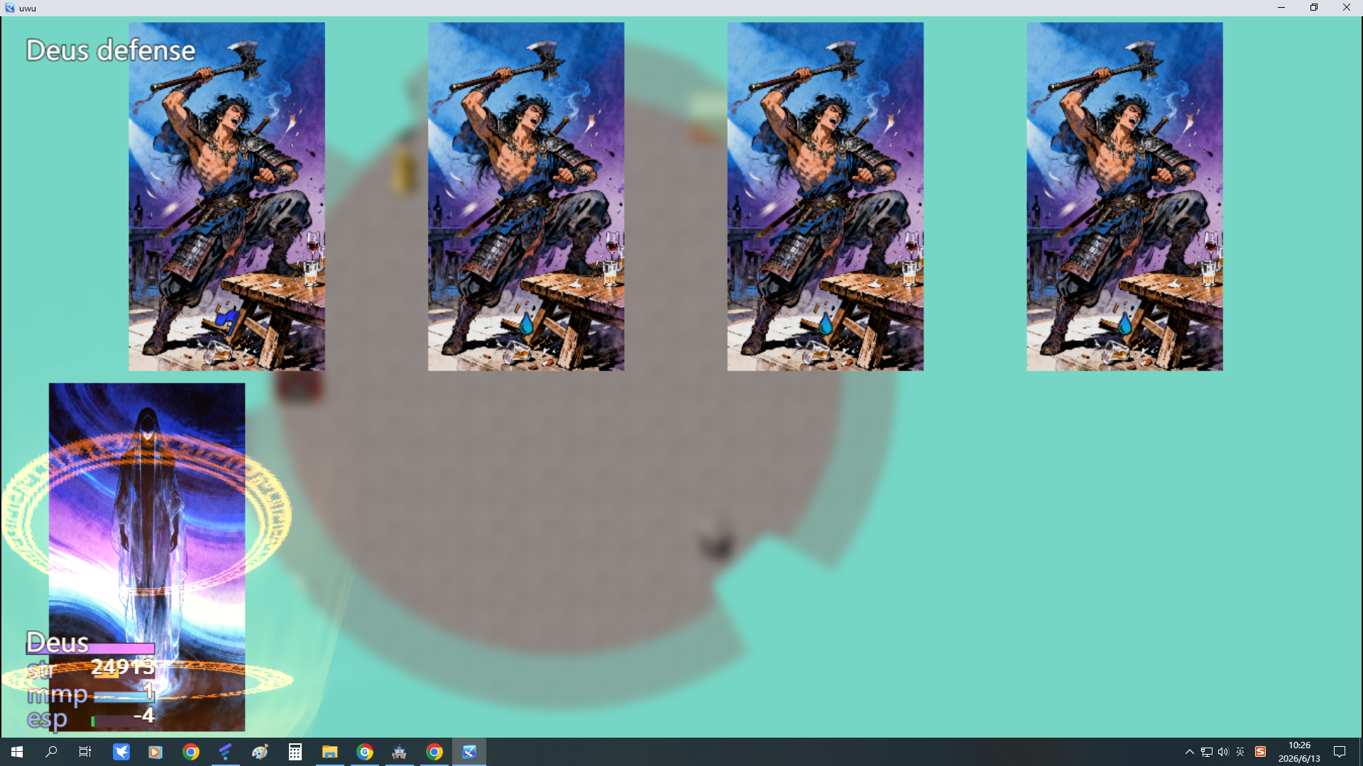
Task: Open the purple feather app in taskbar
Action: pos(226,752)
